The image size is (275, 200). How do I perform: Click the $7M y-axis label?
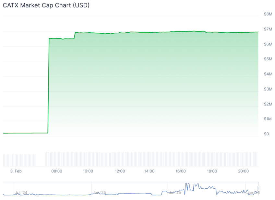(268, 29)
